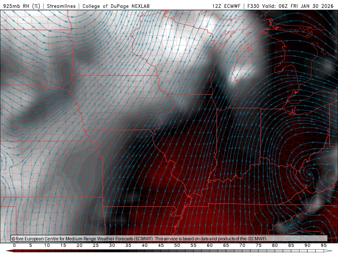This screenshot has width=338, height=253.
Task: Click the "College of DuPage NEXLAB" text
Action: (x=116, y=6)
